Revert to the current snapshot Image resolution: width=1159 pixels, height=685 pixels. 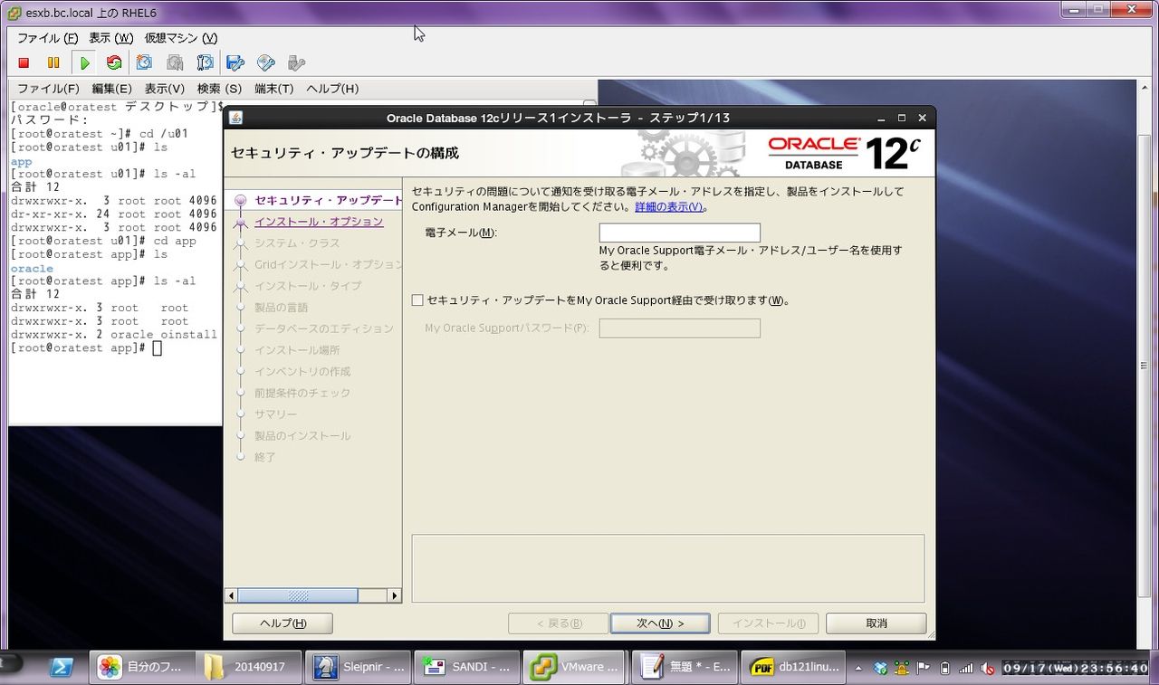175,62
